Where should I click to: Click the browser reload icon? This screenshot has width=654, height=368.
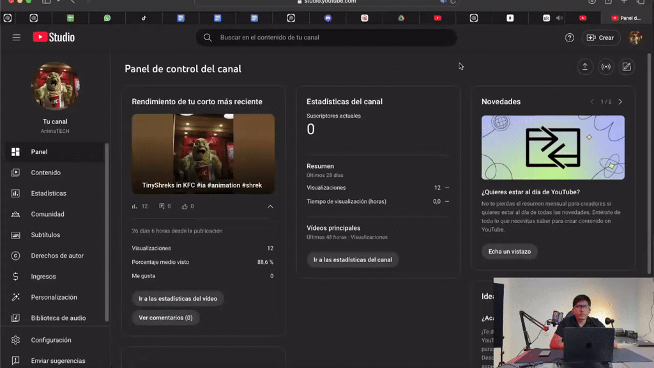pyautogui.click(x=453, y=2)
